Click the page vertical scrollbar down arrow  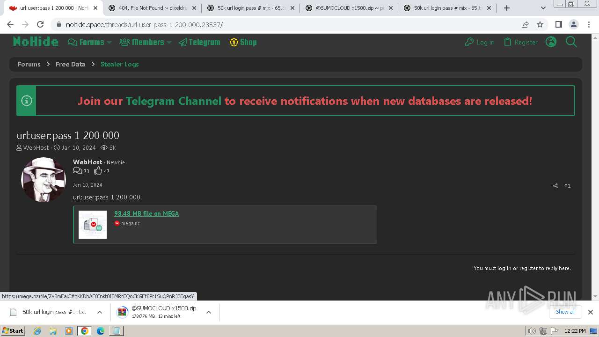click(595, 296)
